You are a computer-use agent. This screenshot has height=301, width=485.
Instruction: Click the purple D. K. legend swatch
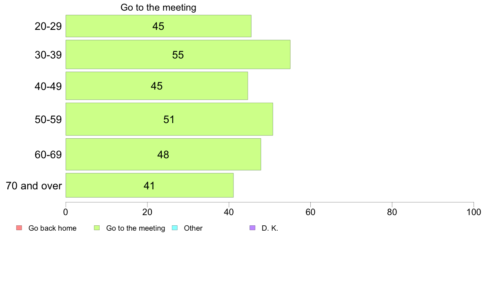point(252,228)
